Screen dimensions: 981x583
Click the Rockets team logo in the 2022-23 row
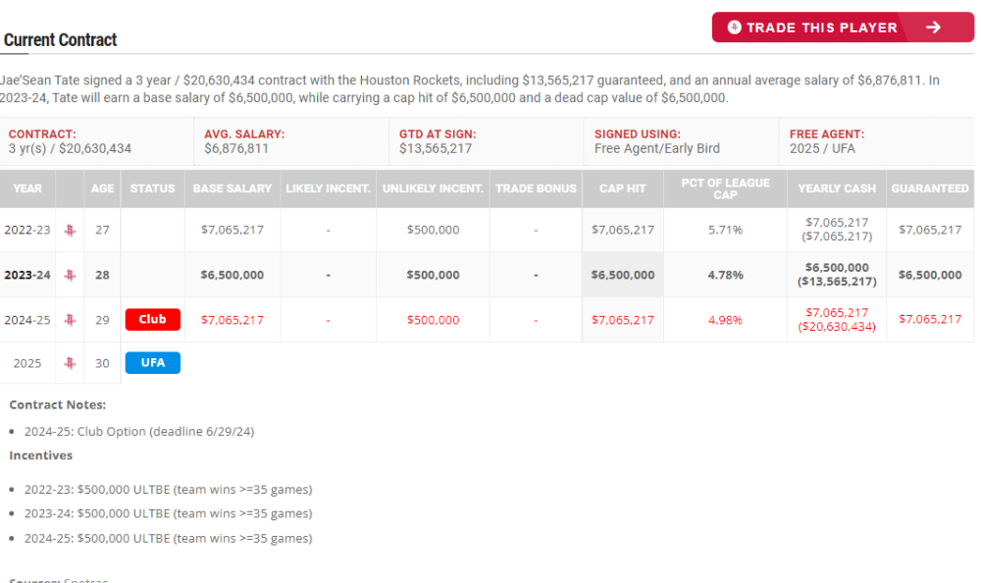point(70,230)
